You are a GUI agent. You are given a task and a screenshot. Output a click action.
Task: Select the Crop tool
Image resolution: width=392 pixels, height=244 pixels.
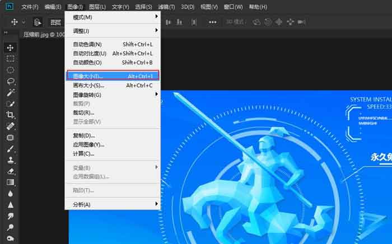pos(10,115)
